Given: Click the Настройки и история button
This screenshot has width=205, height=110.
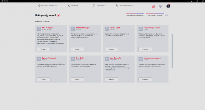Looking at the screenshot, I should click(155, 15).
